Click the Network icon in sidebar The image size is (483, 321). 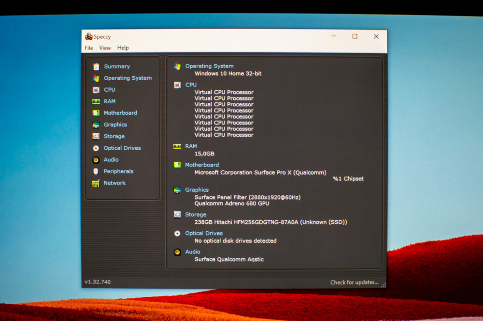(x=96, y=183)
